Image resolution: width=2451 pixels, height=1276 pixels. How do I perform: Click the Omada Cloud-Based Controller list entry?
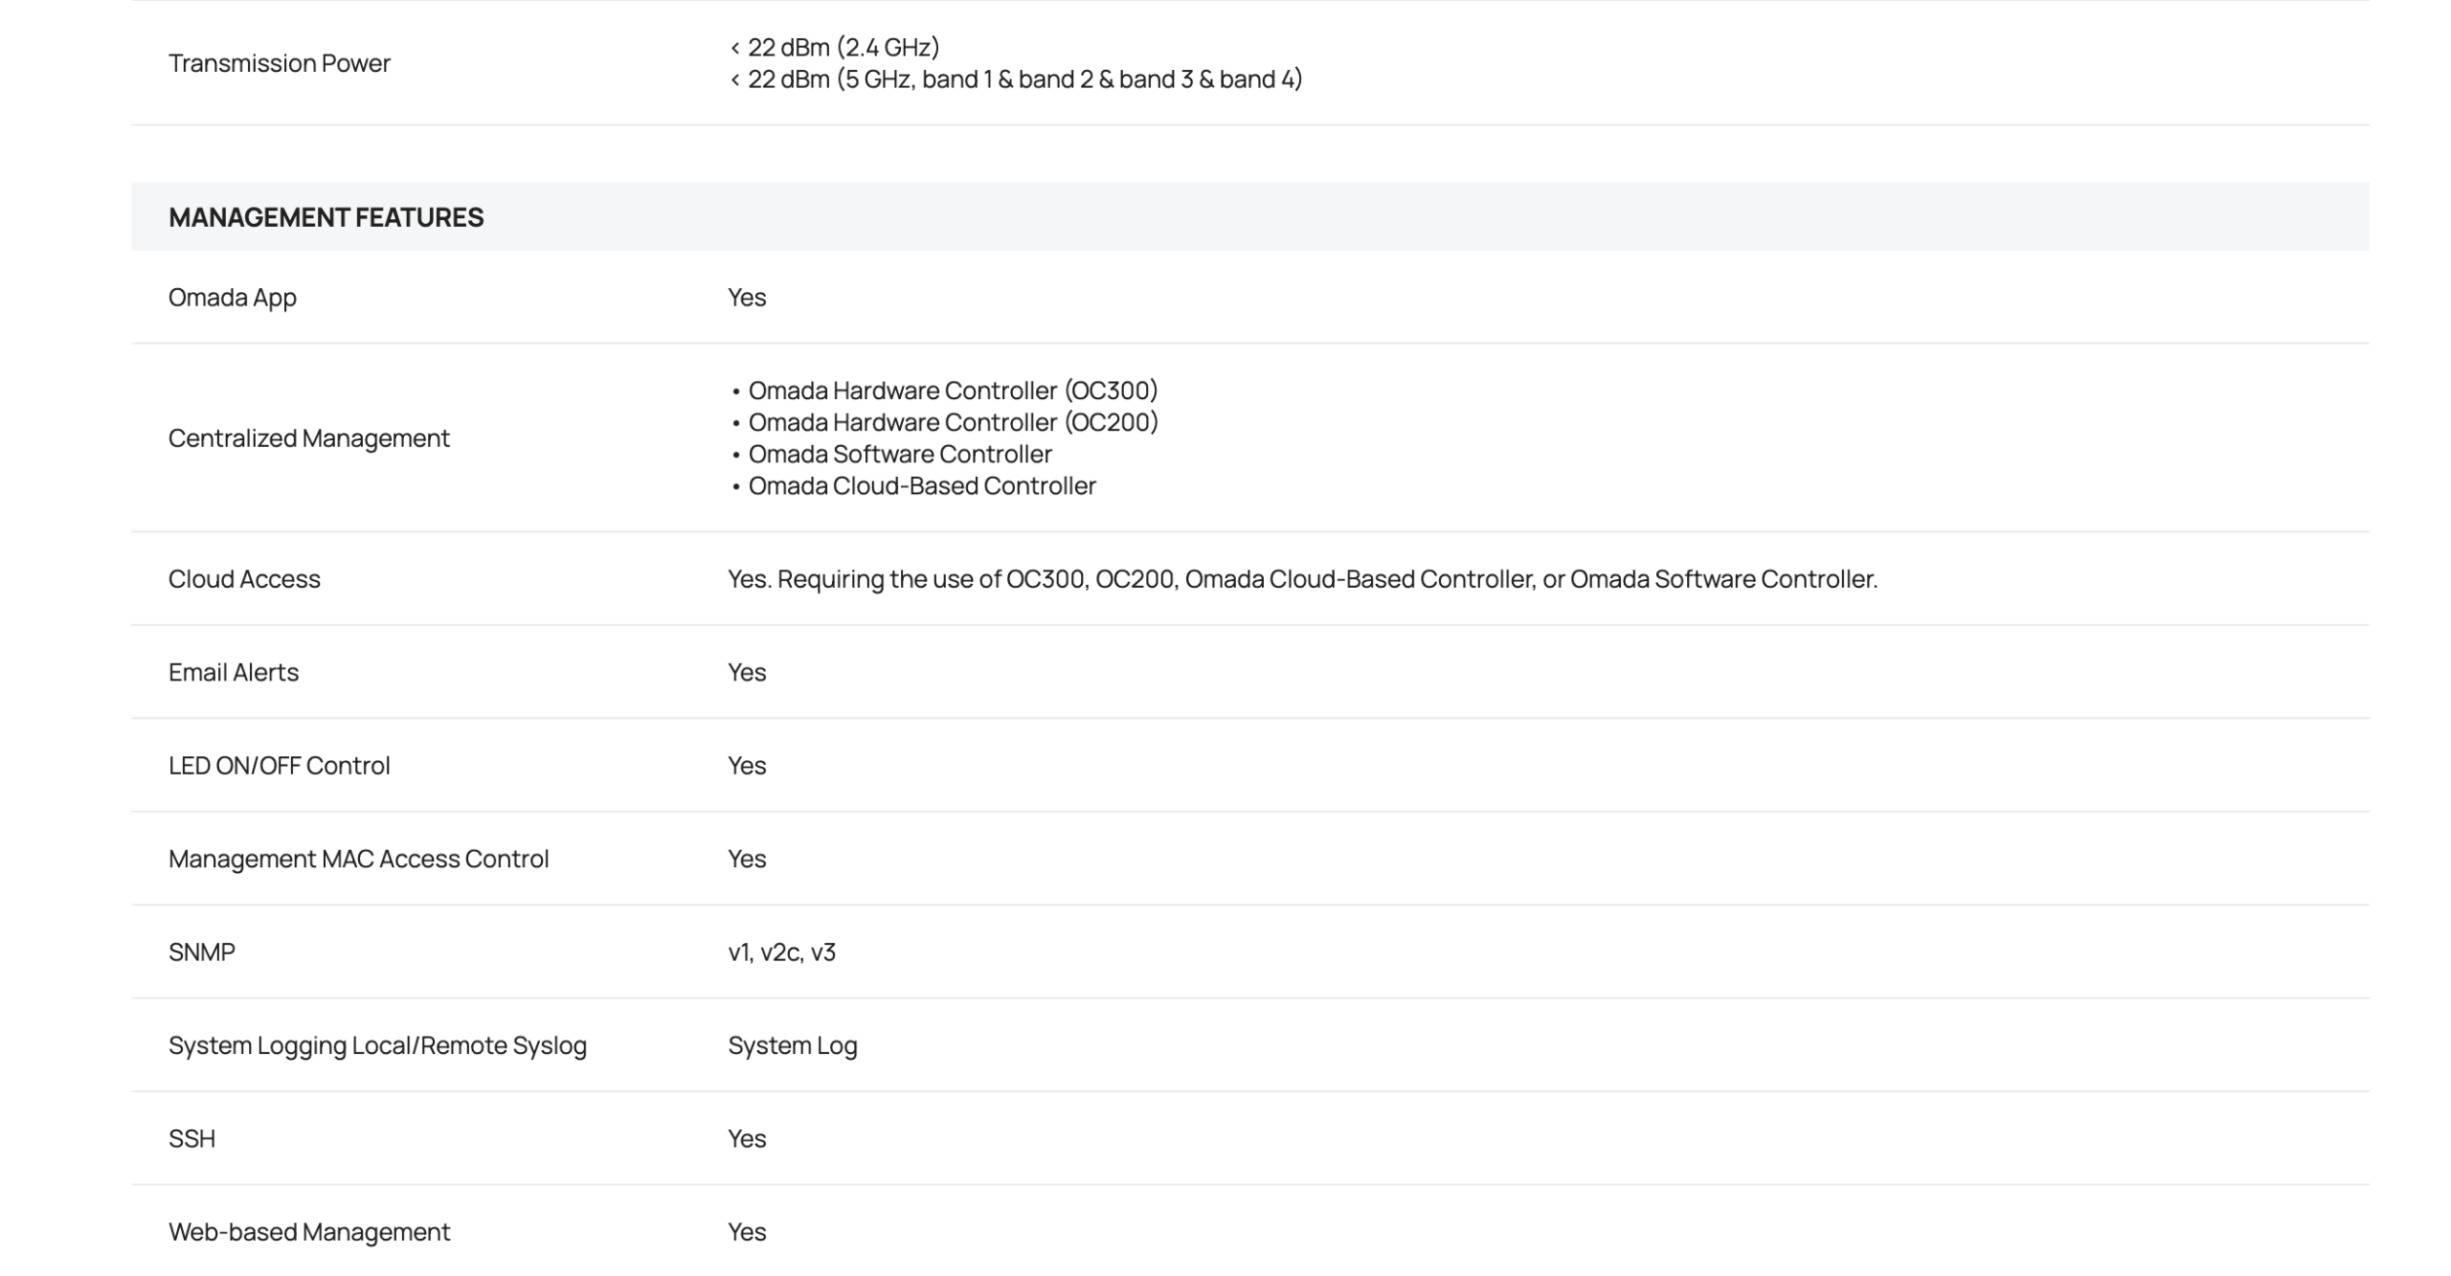921,486
